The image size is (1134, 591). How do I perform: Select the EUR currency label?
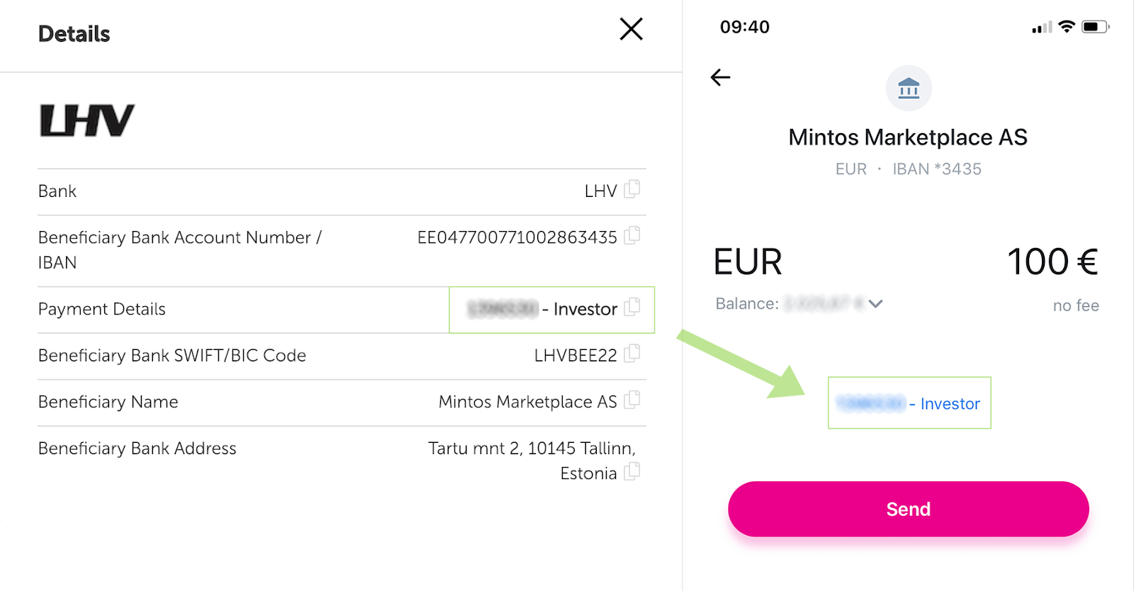(x=748, y=261)
